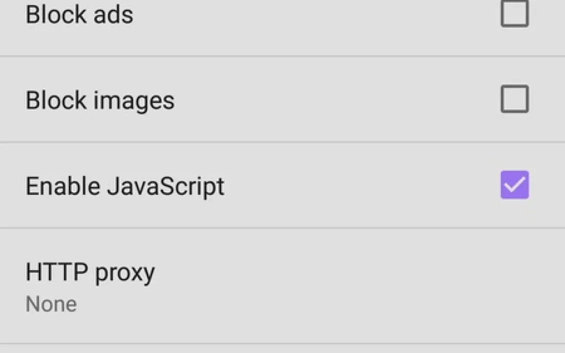The width and height of the screenshot is (565, 353).
Task: Click the "Block ads" label text
Action: coord(79,14)
